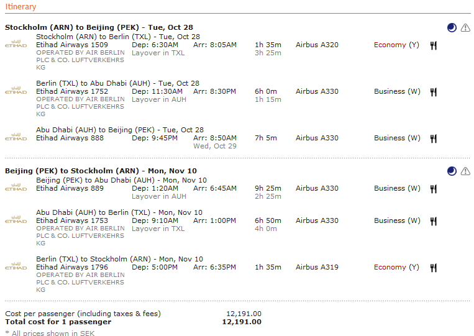Click the Business (W) label on flight 1752
The height and width of the screenshot is (336, 474).
click(x=397, y=91)
